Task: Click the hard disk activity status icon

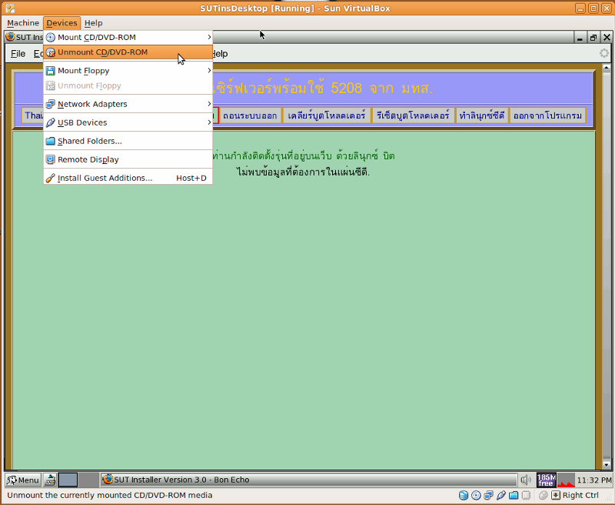Action: [x=464, y=496]
